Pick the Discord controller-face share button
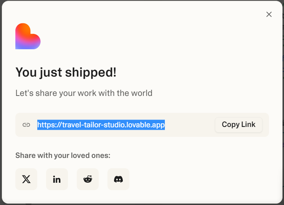284x205 pixels. [118, 179]
